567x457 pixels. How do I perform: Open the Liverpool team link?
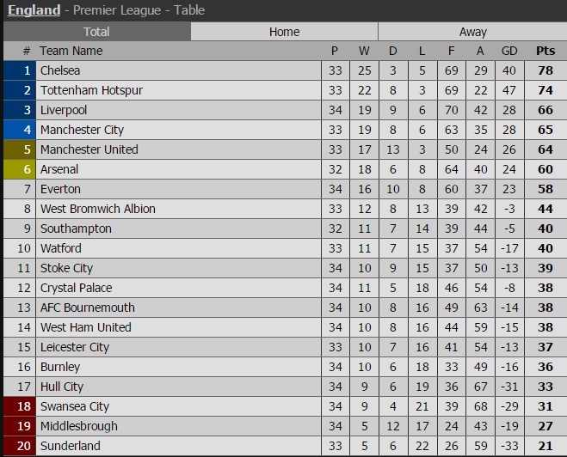(x=64, y=110)
